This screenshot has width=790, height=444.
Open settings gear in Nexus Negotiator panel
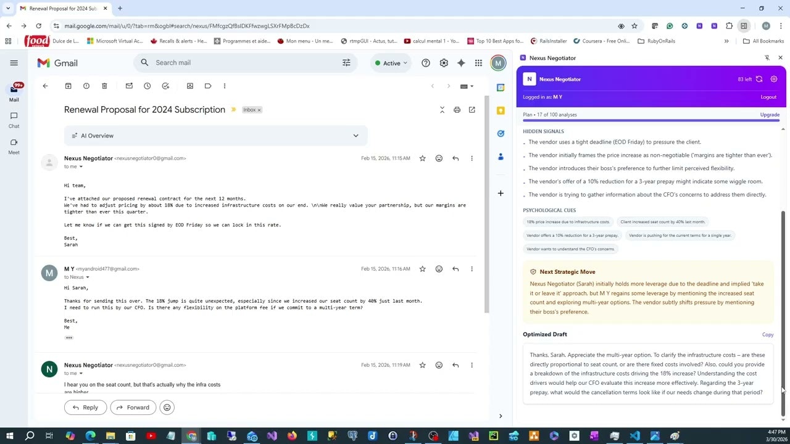click(774, 79)
